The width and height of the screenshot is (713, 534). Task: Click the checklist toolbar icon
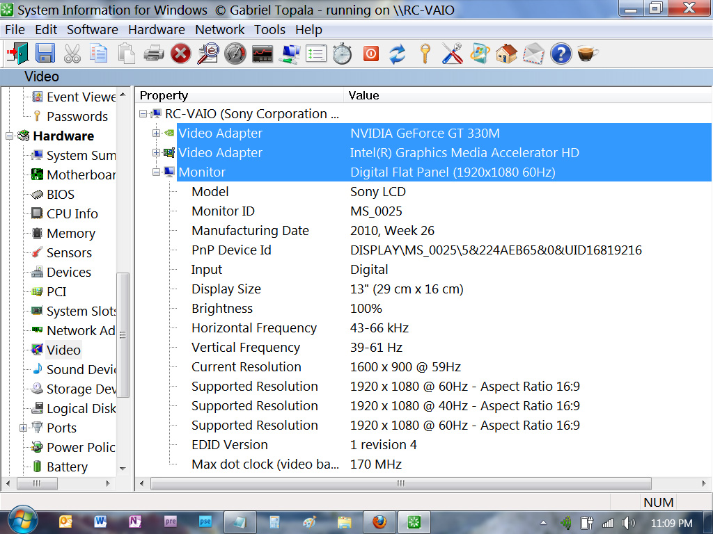click(316, 54)
